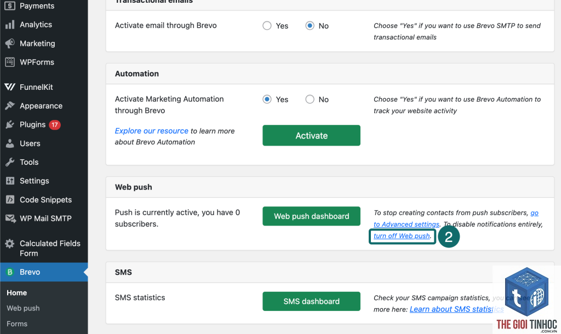Click the 'SMS statistics' label text
This screenshot has height=334, width=561.
(140, 297)
